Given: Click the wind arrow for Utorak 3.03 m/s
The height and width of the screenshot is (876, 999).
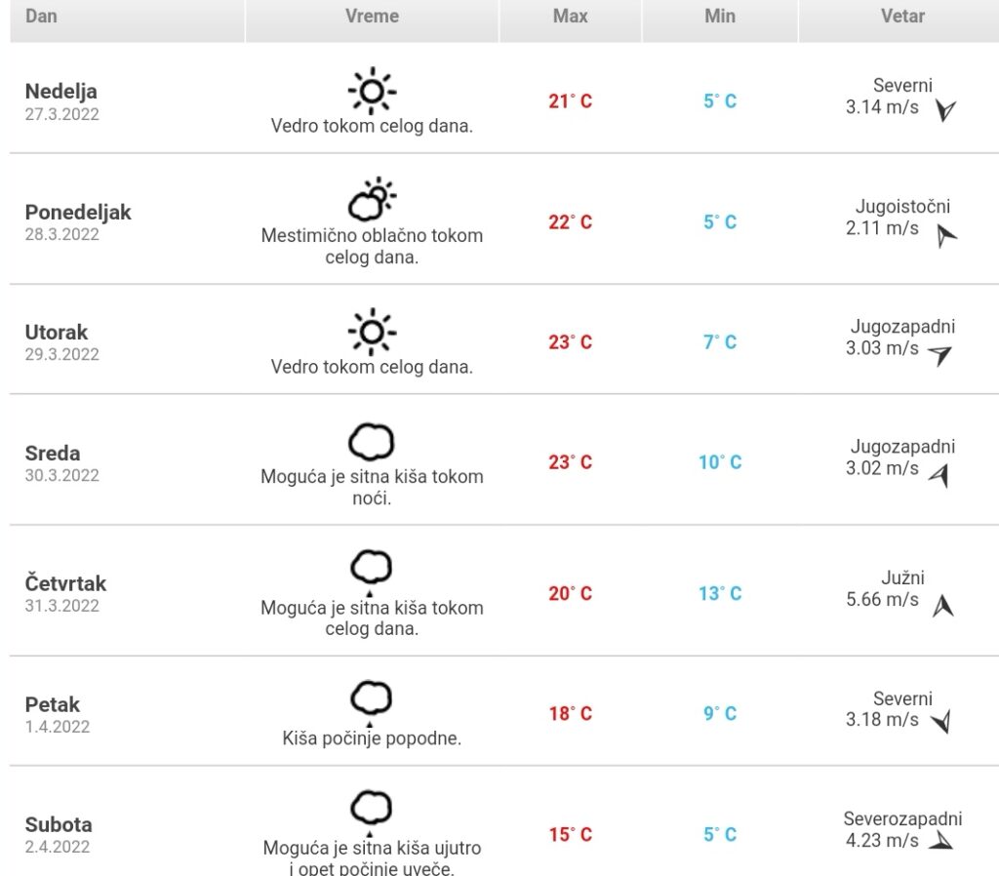Looking at the screenshot, I should pos(939,355).
